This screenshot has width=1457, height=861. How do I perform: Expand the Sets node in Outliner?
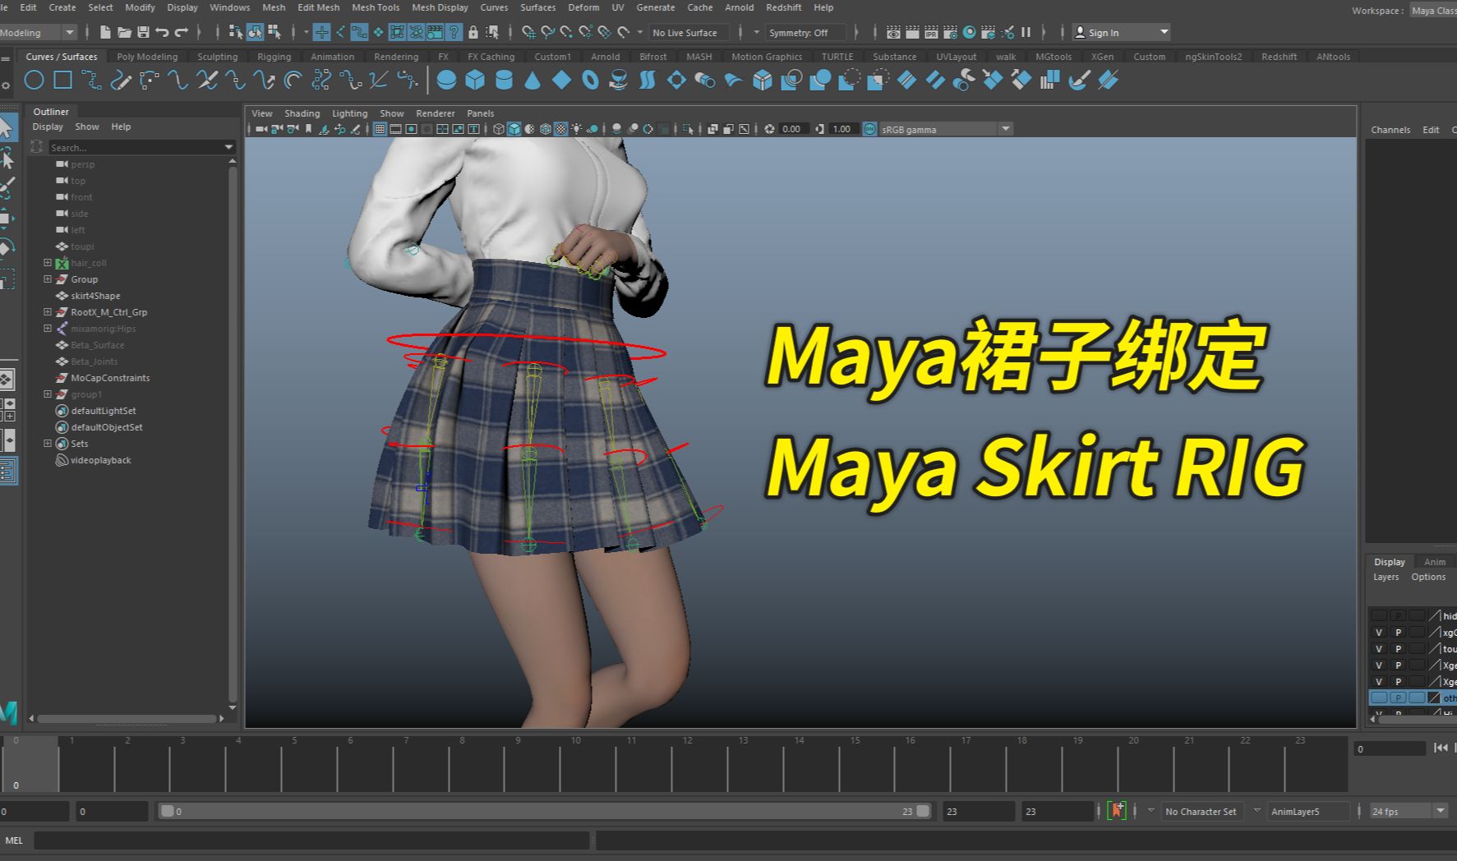(48, 444)
